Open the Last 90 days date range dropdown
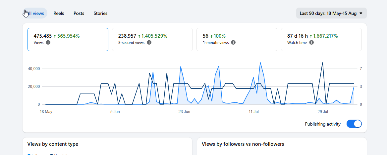The image size is (387, 155). click(331, 13)
